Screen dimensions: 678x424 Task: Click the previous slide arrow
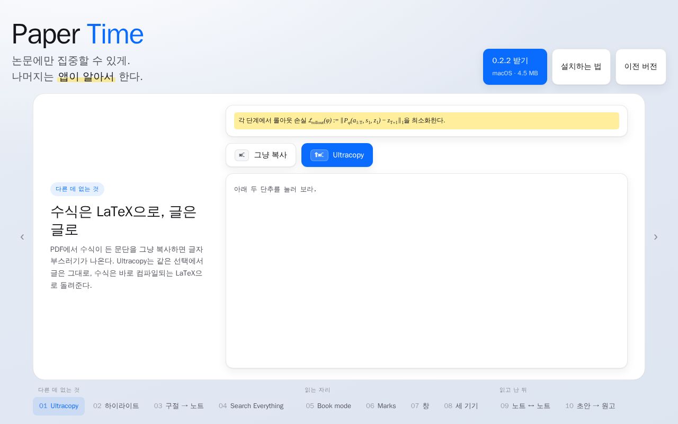pyautogui.click(x=22, y=237)
